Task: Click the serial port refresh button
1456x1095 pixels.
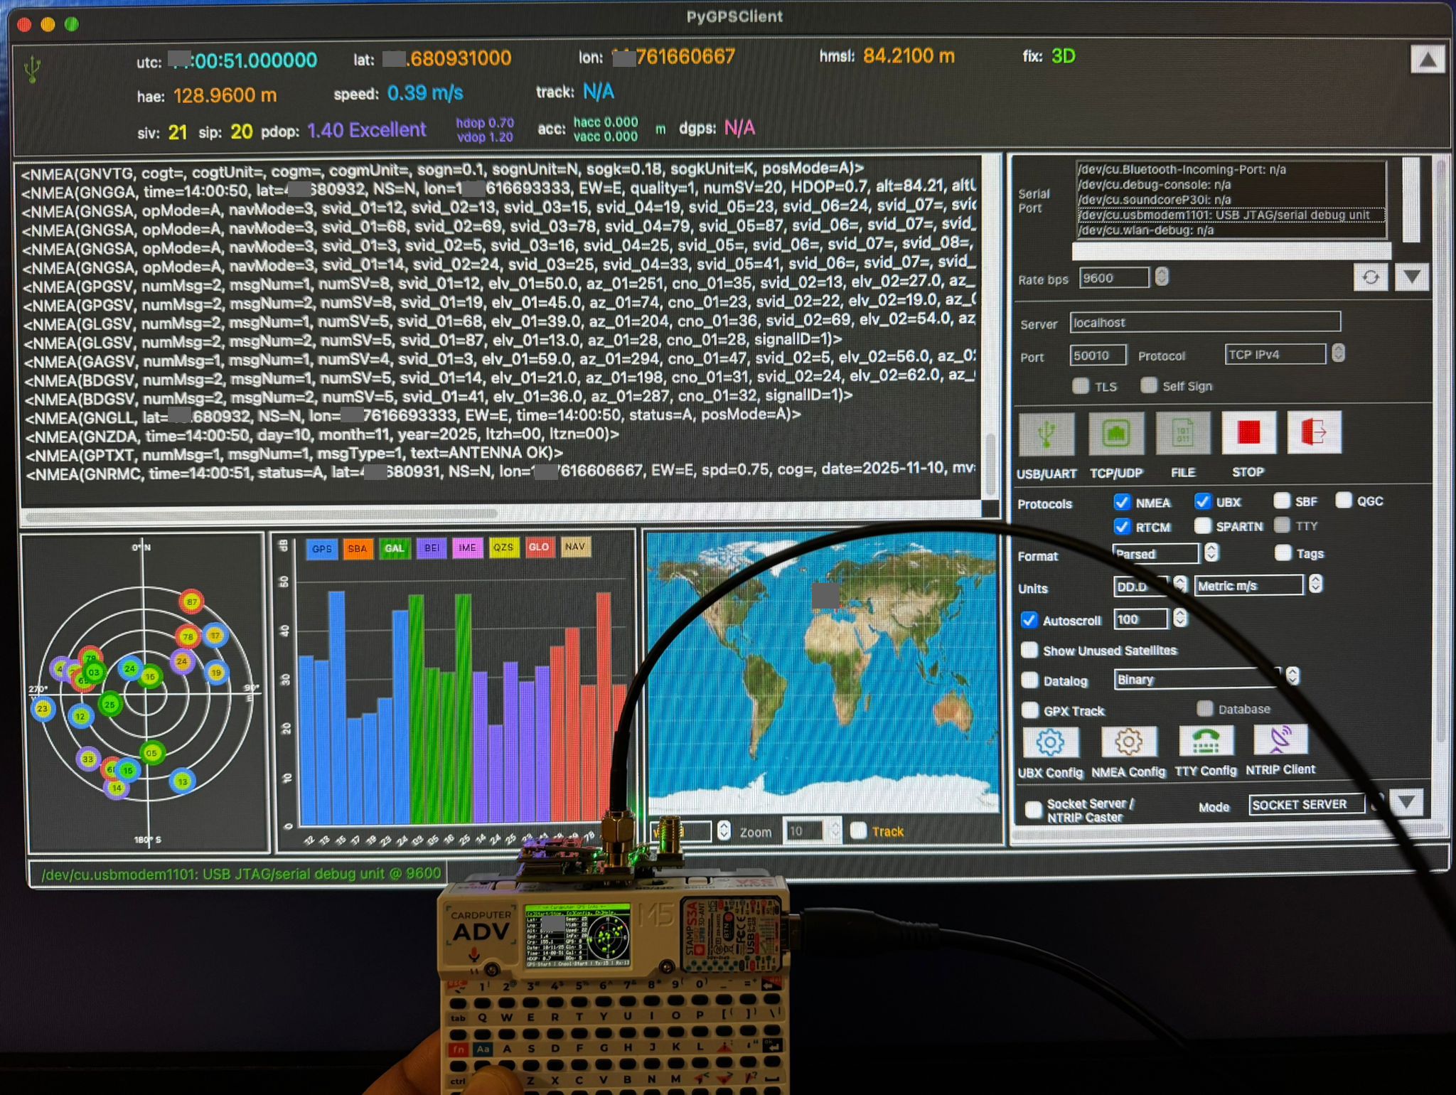Action: (x=1370, y=277)
